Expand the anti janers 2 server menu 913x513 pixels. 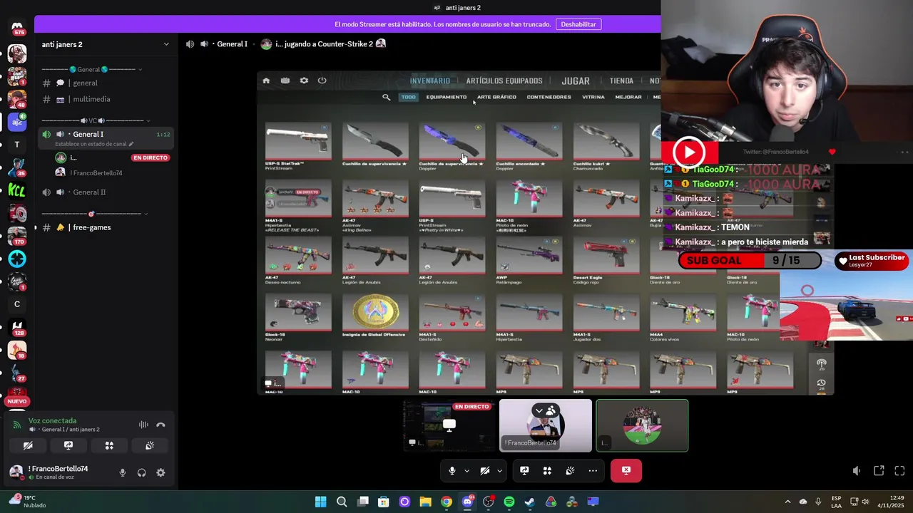coord(166,44)
